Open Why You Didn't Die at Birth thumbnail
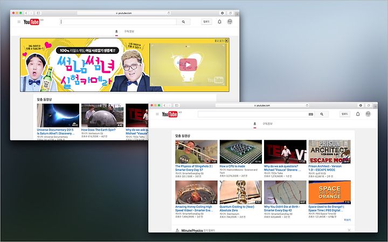 click(285, 193)
